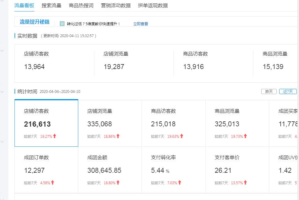Image resolution: width=299 pixels, height=200 pixels.
Task: Click the red up-arrow beside 13.57%
Action: click(x=245, y=182)
